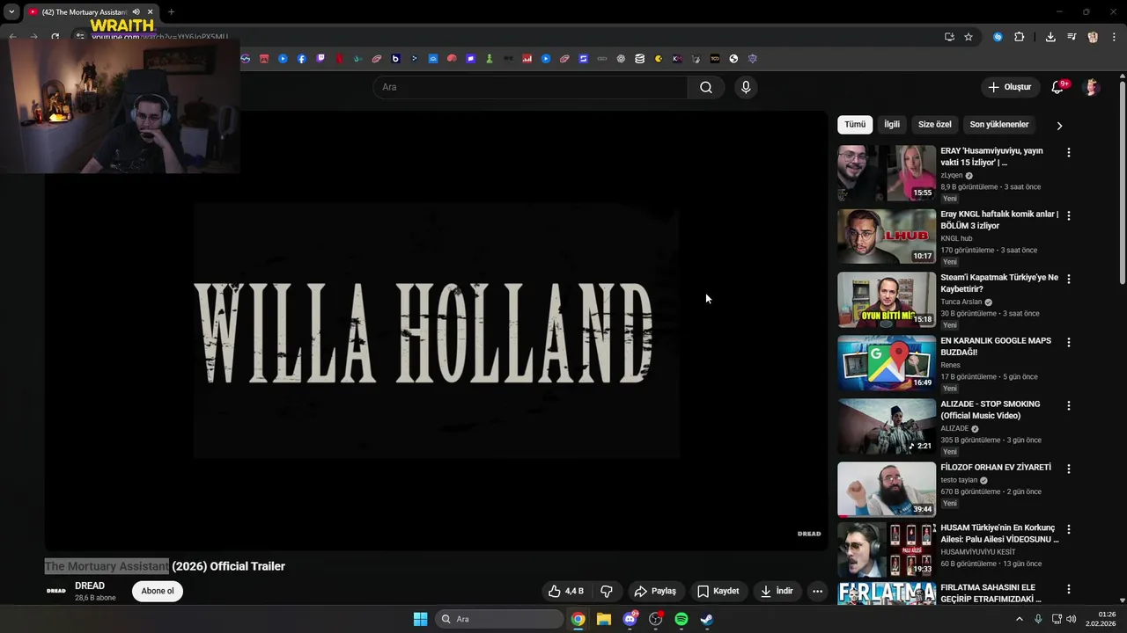The width and height of the screenshot is (1127, 633).
Task: Open a new browser tab
Action: click(x=171, y=12)
